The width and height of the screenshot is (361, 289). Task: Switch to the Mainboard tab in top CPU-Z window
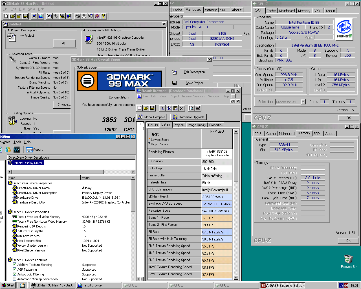tap(287, 11)
